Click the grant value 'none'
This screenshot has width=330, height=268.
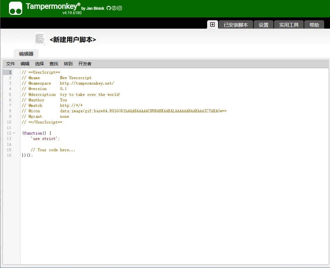pyautogui.click(x=64, y=116)
